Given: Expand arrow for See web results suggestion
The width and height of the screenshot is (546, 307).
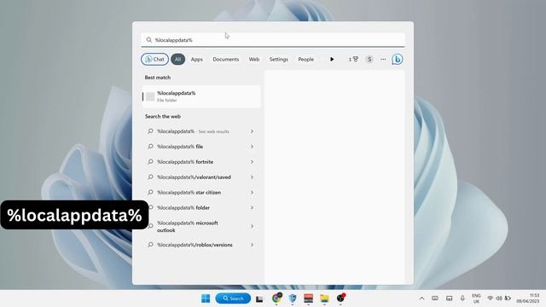Looking at the screenshot, I should click(252, 131).
